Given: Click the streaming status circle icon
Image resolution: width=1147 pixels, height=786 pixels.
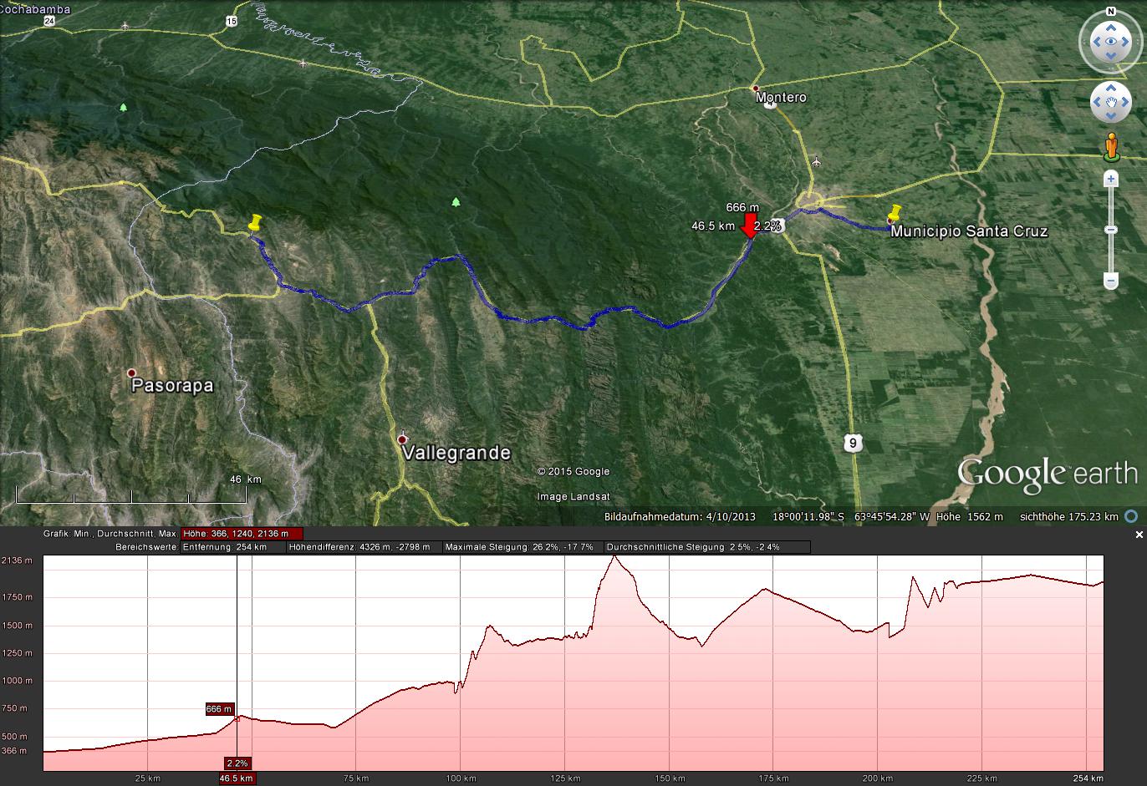Looking at the screenshot, I should [x=1131, y=516].
